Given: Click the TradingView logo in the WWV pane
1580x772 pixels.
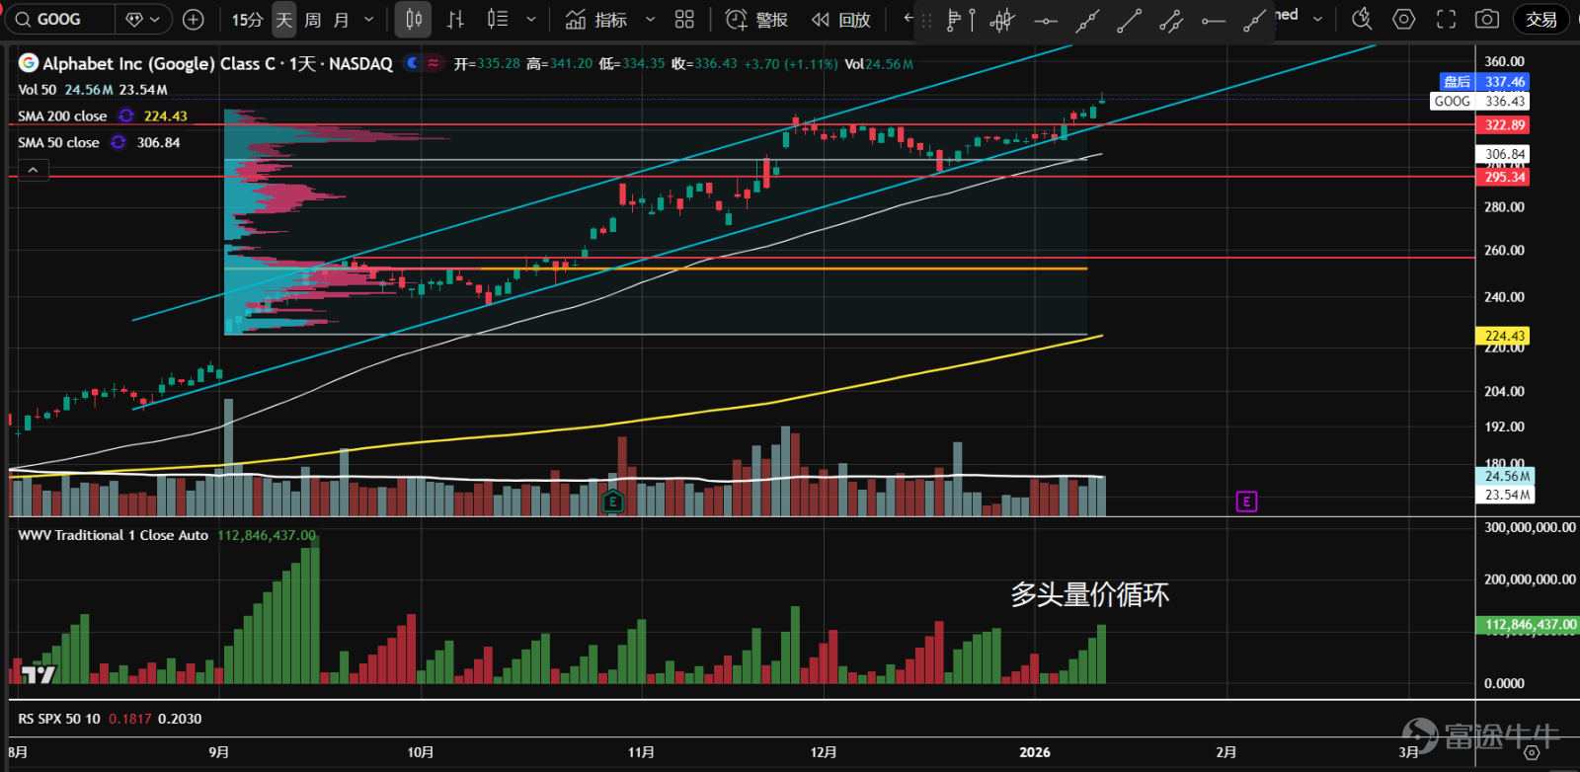Looking at the screenshot, I should click(39, 674).
